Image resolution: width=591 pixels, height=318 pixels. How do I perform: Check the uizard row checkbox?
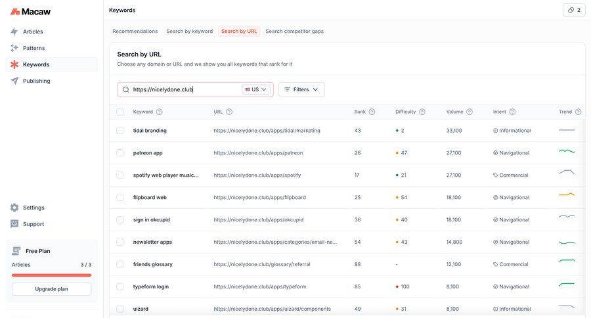[120, 309]
